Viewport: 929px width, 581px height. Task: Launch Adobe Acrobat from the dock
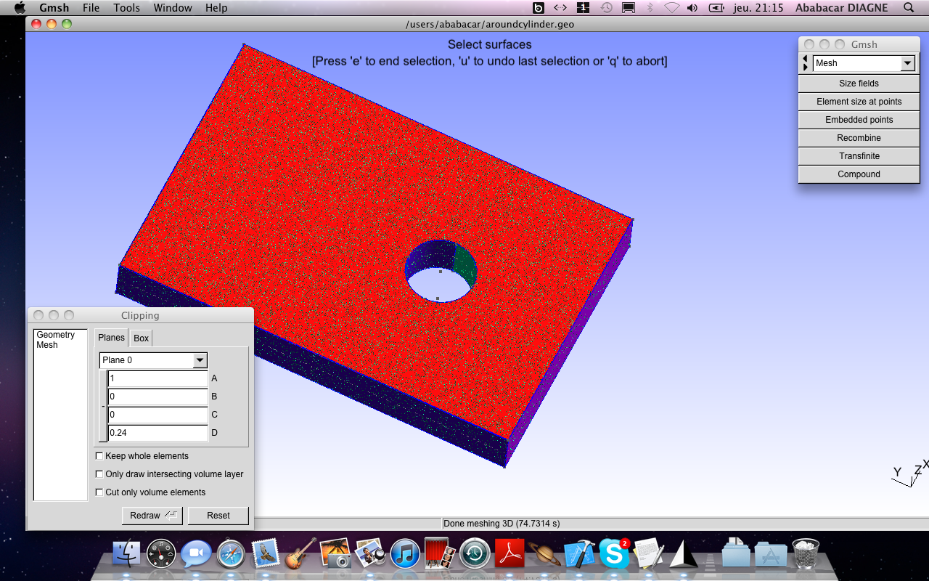click(x=509, y=554)
